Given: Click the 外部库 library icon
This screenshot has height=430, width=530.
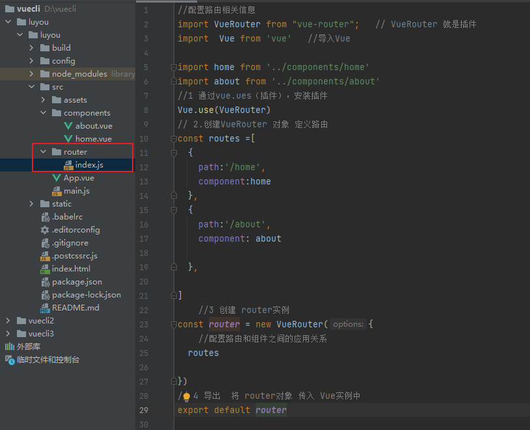Looking at the screenshot, I should tap(10, 347).
